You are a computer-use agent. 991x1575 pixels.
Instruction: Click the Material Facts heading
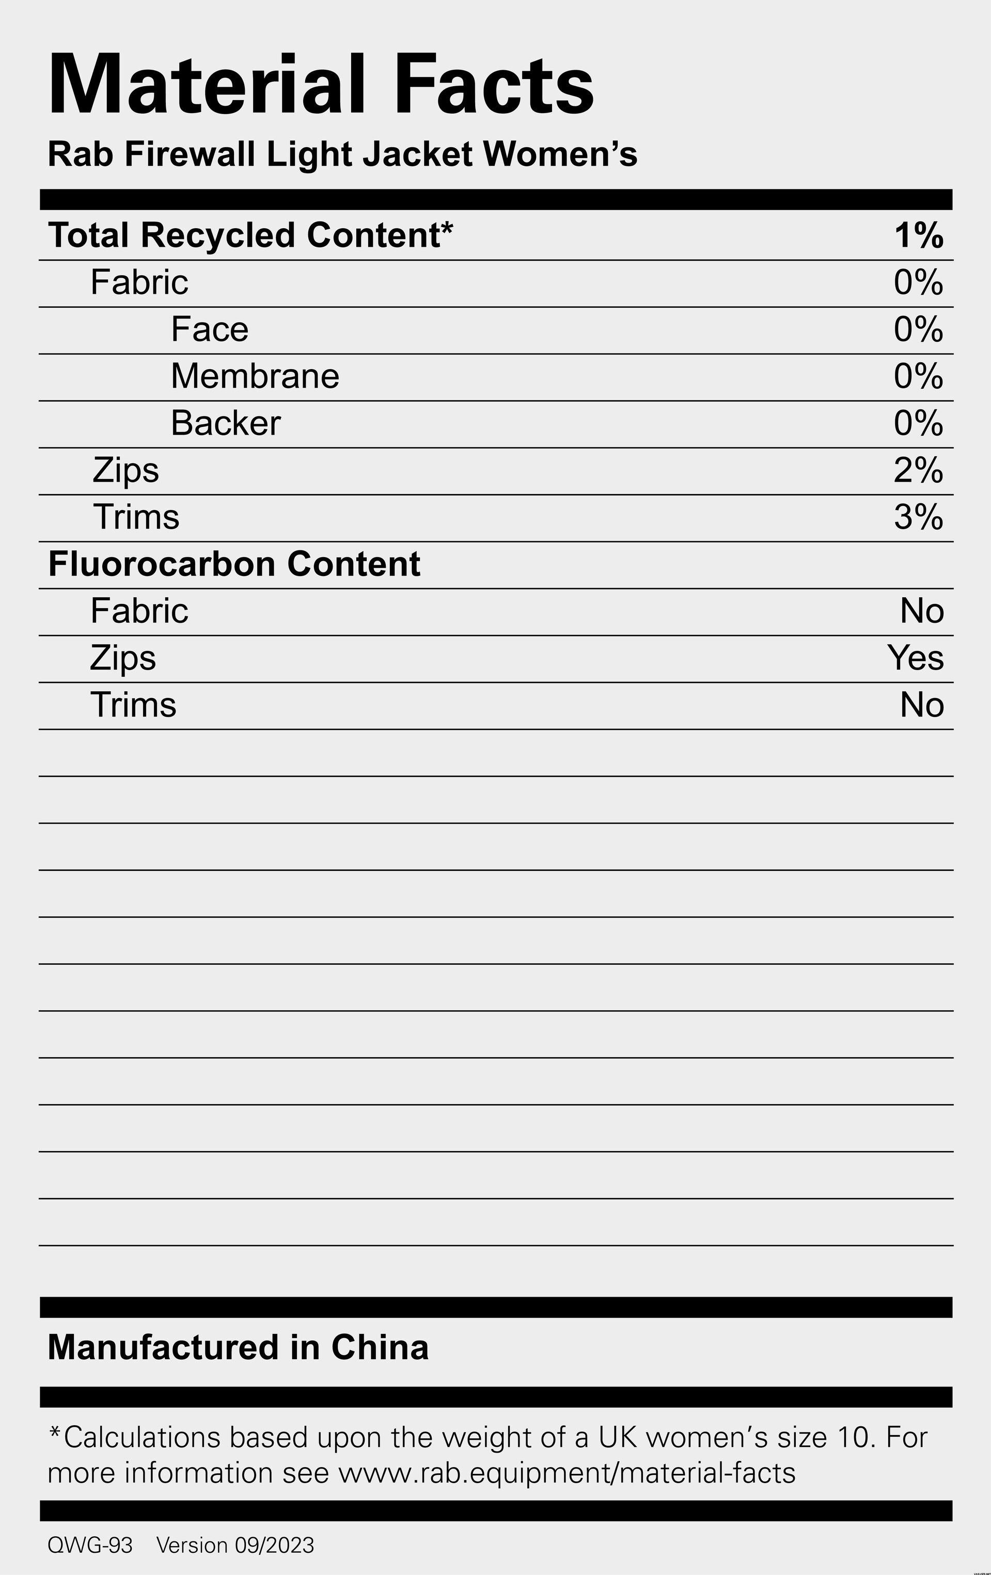coord(321,85)
